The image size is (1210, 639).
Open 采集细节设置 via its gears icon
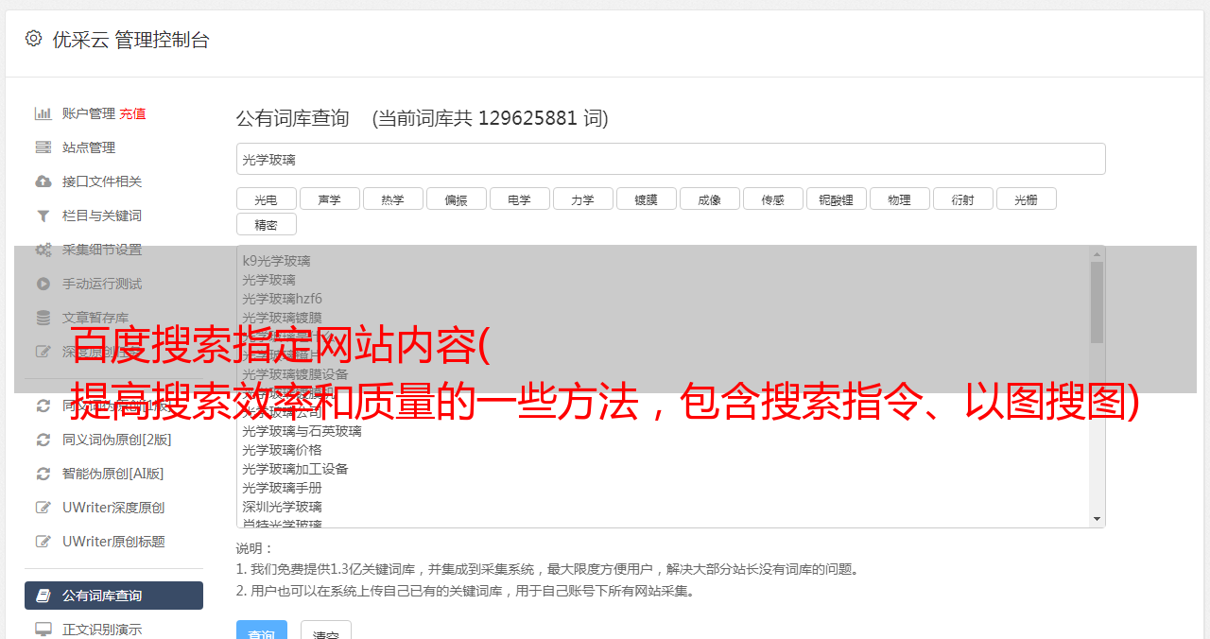coord(43,250)
